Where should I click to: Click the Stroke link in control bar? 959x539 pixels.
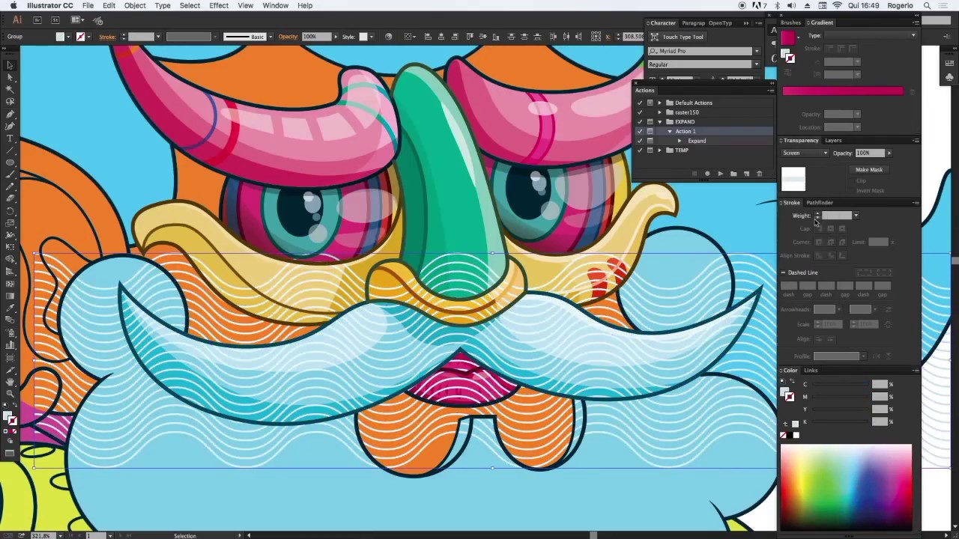click(x=107, y=37)
